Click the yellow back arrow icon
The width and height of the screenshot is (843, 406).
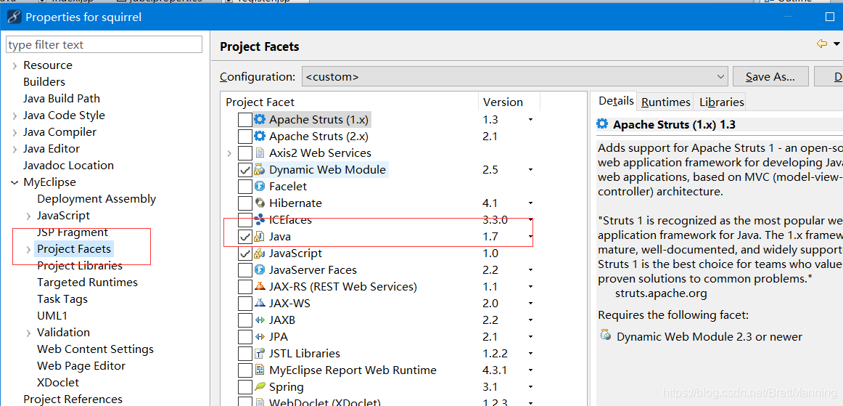[x=821, y=44]
